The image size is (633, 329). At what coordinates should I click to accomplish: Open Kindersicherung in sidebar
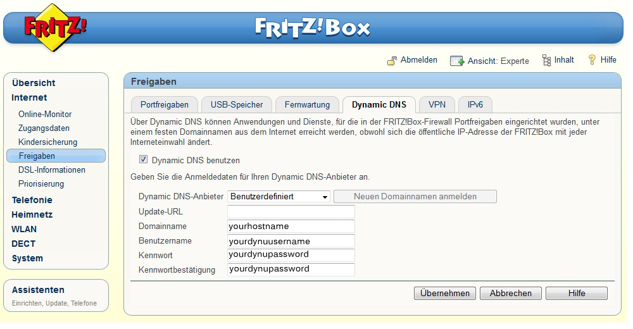pos(47,142)
